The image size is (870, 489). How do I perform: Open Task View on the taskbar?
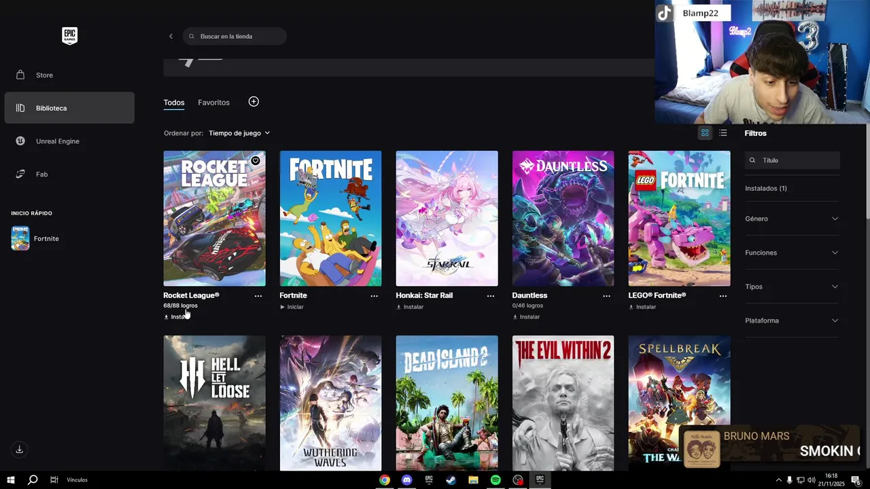(x=54, y=480)
